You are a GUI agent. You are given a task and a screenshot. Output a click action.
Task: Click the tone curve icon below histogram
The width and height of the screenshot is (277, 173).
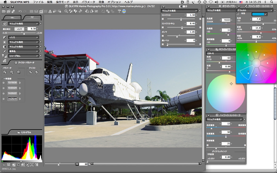point(18,164)
